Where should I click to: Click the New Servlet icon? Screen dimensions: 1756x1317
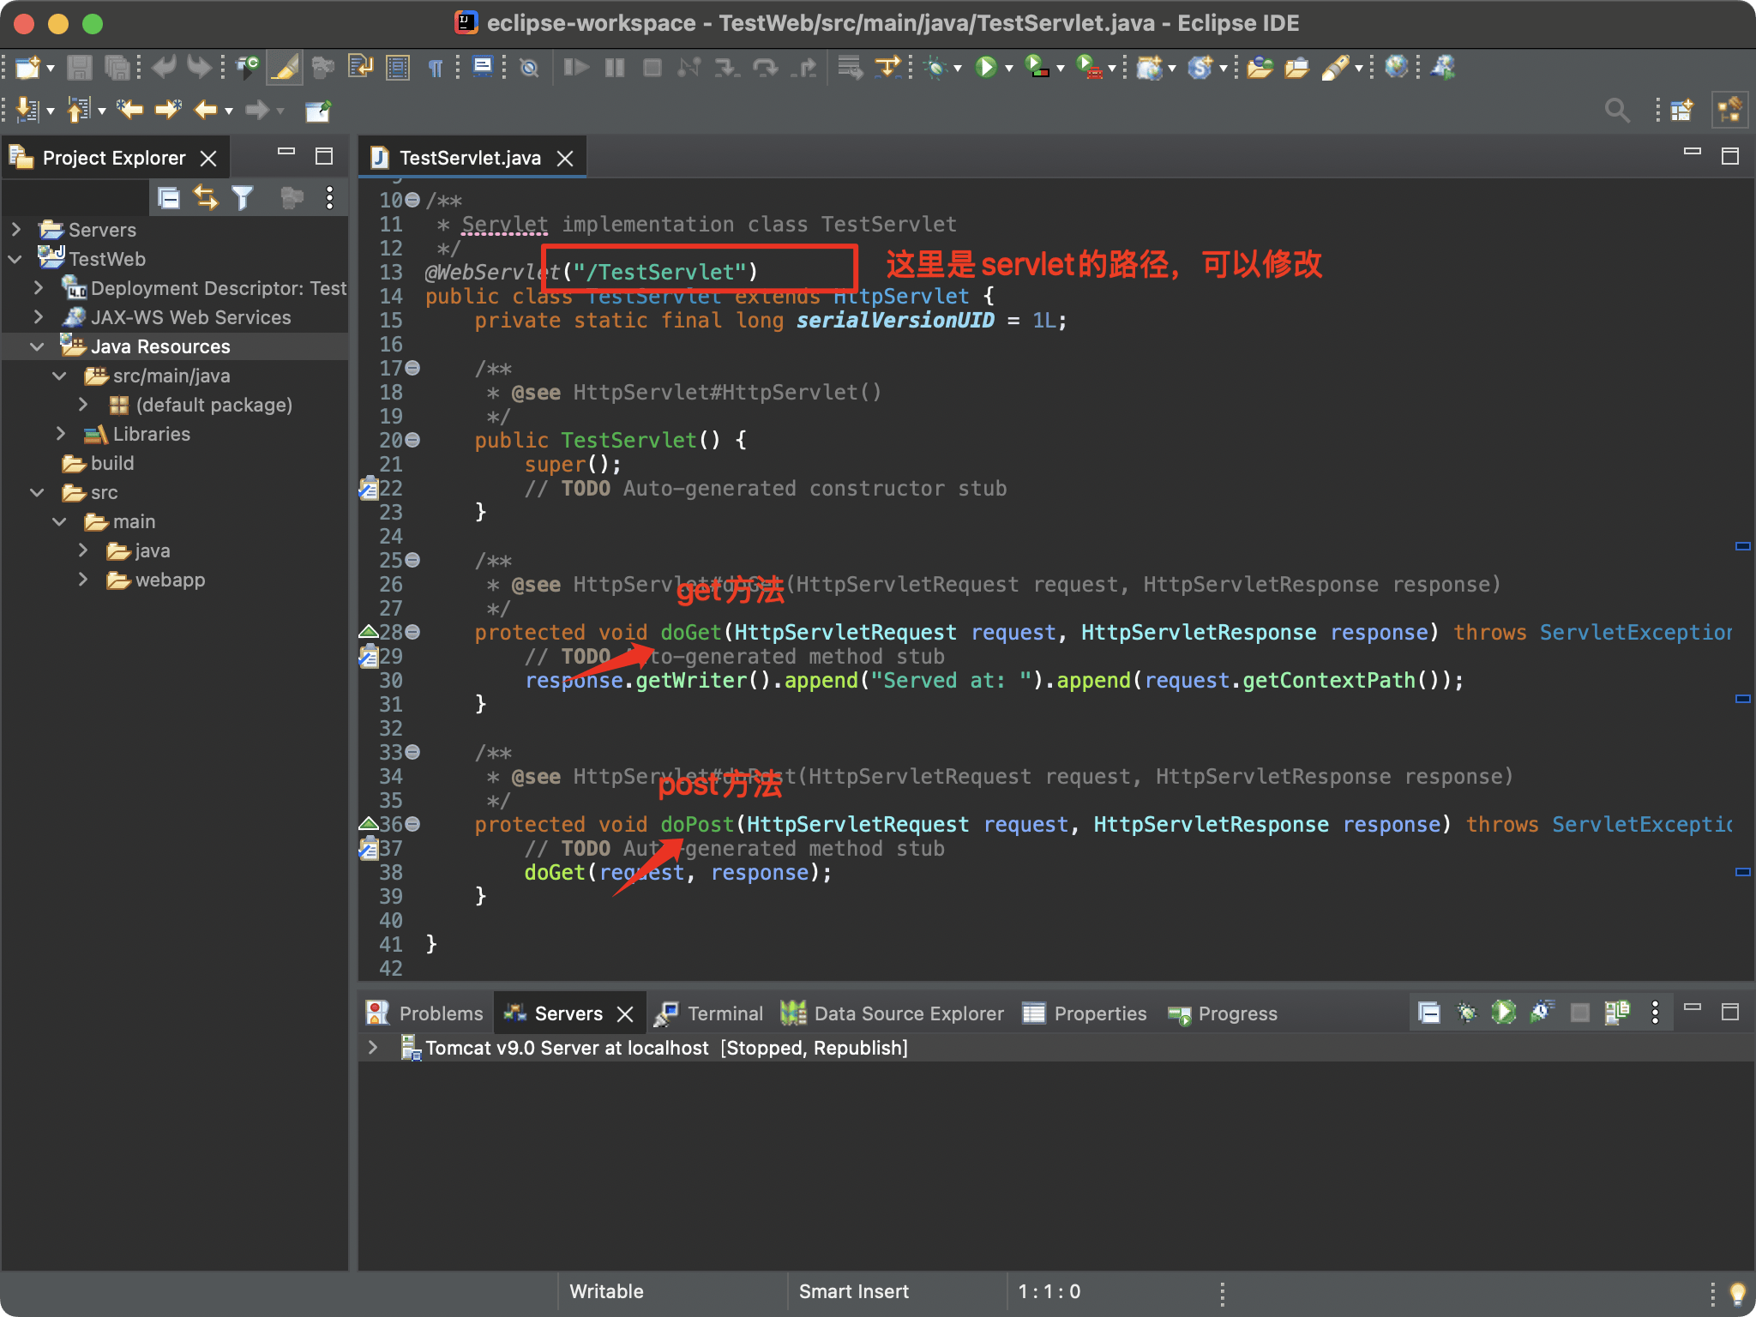tap(1200, 67)
